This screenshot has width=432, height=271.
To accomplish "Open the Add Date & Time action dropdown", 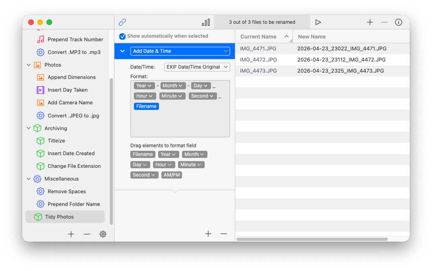I will (x=180, y=51).
